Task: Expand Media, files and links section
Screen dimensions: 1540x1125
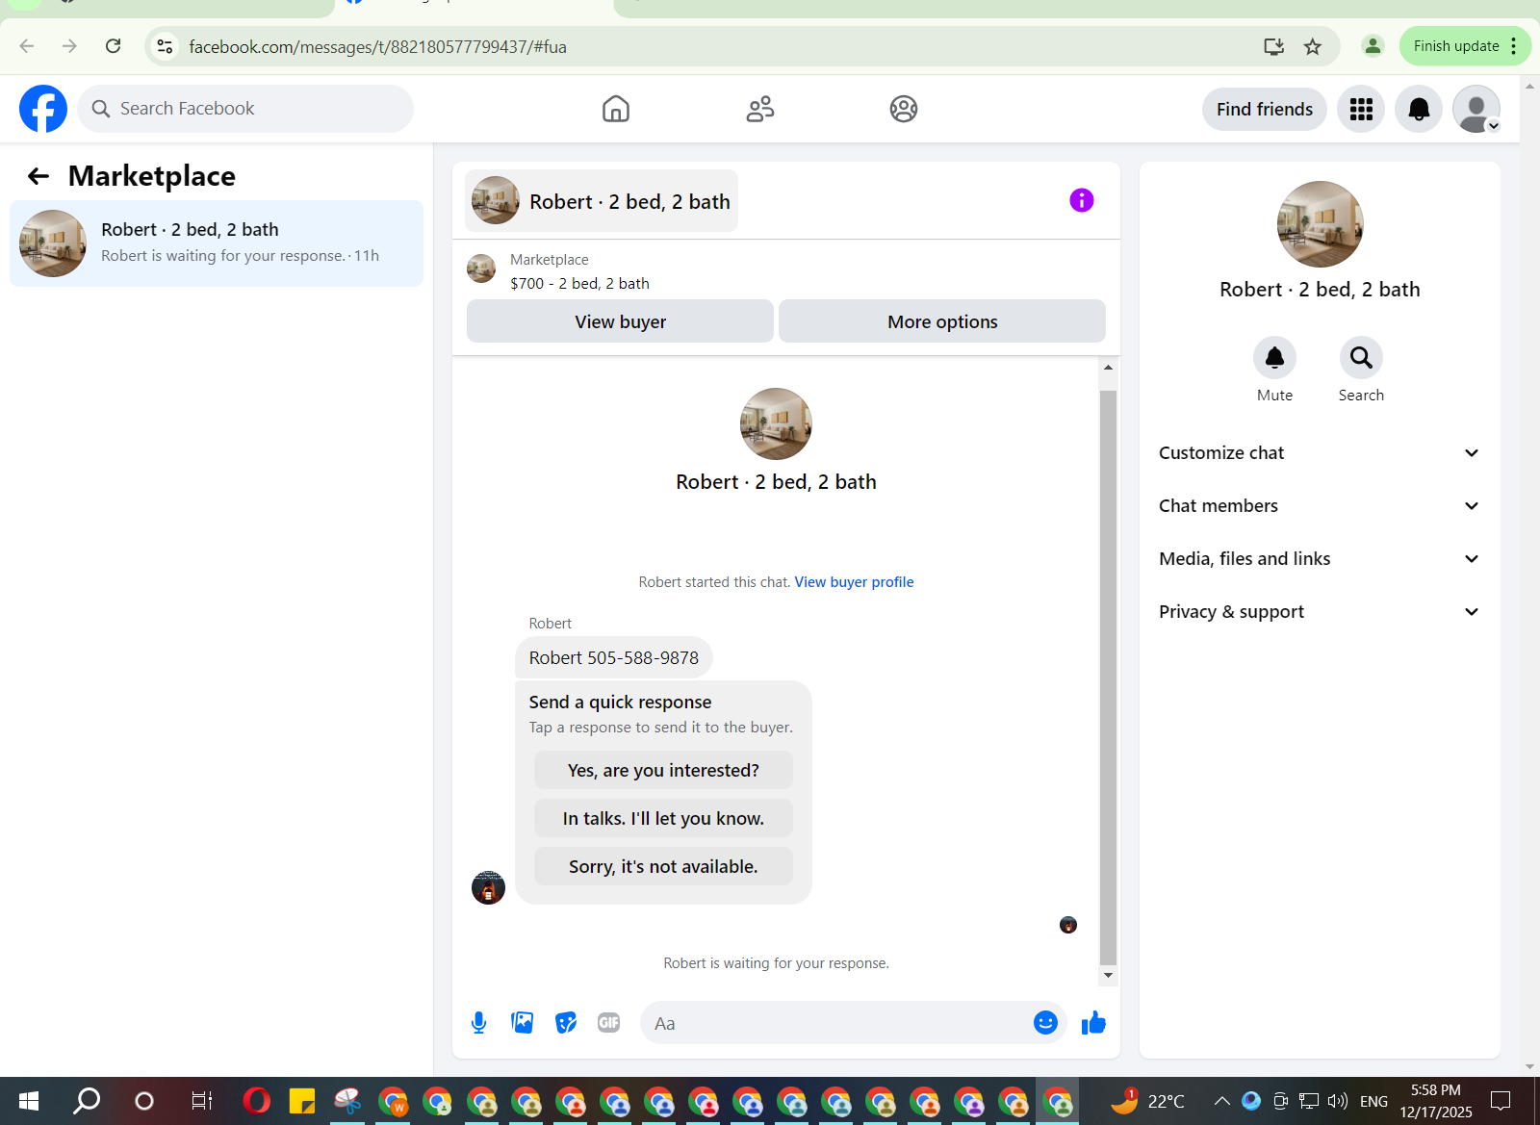Action: coord(1319,559)
